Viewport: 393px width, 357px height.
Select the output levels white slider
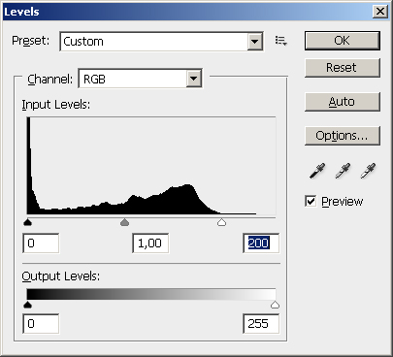click(x=275, y=305)
